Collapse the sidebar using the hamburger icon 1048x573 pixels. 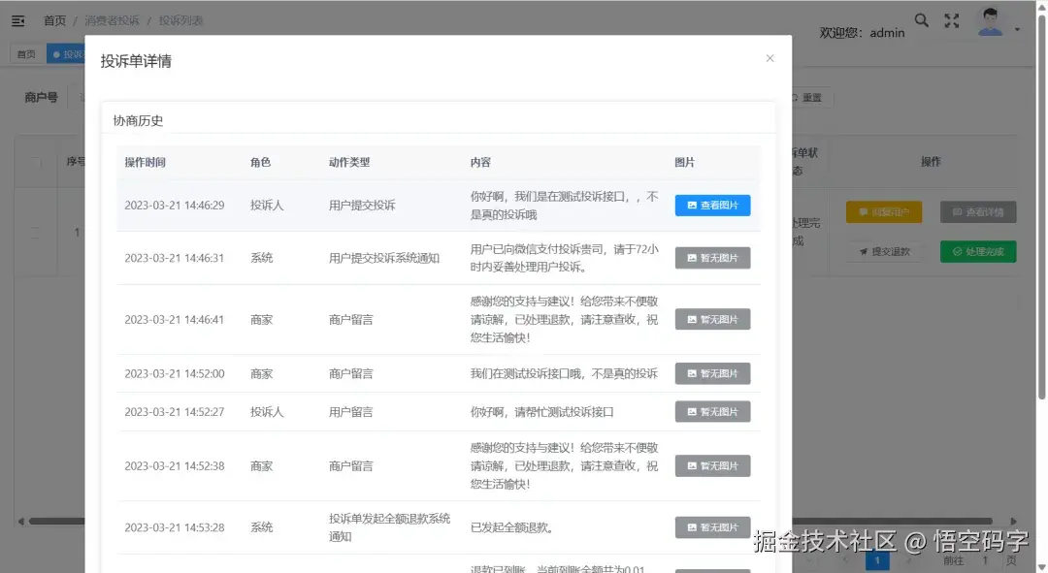click(17, 19)
